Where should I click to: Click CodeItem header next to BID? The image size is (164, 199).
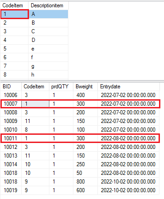click(35, 87)
